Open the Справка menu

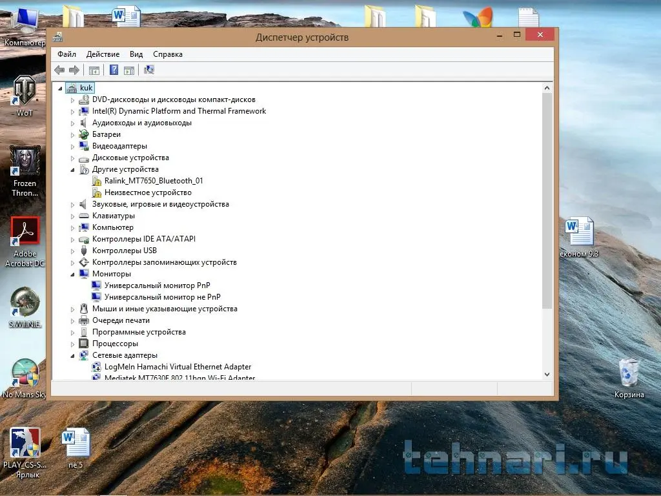tap(168, 54)
